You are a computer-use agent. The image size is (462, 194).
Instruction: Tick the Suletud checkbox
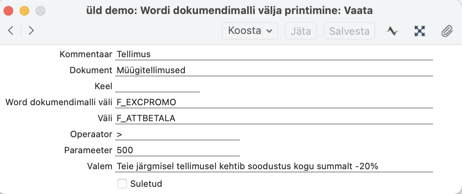121,184
